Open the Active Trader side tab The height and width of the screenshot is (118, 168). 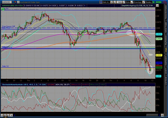(x=166, y=27)
